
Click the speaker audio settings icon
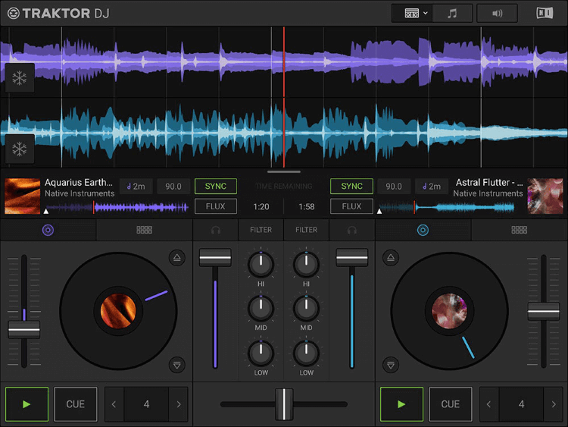click(497, 14)
